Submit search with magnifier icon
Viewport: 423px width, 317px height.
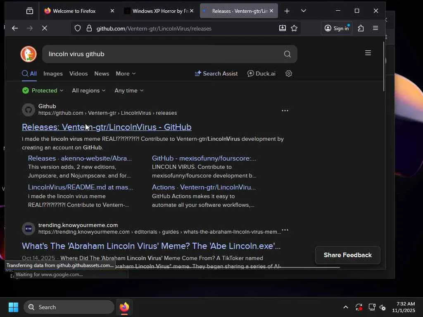pos(288,54)
